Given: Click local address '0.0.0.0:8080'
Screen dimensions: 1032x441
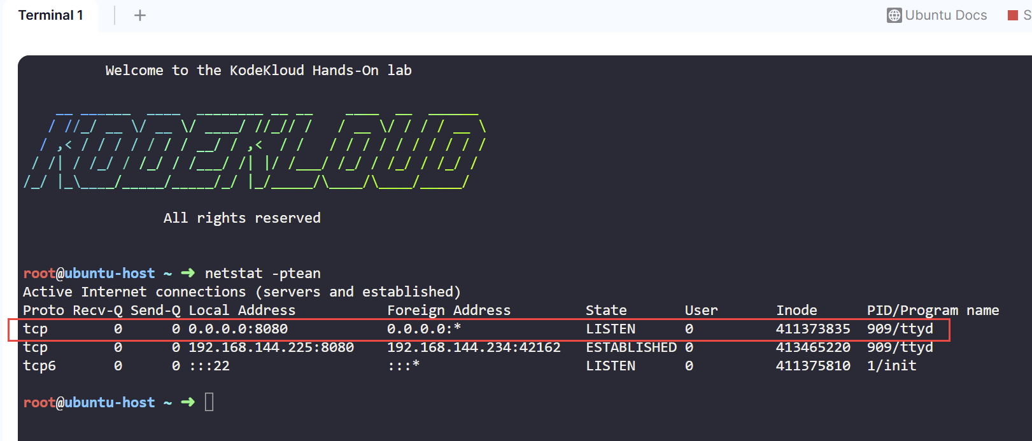Looking at the screenshot, I should [x=238, y=328].
